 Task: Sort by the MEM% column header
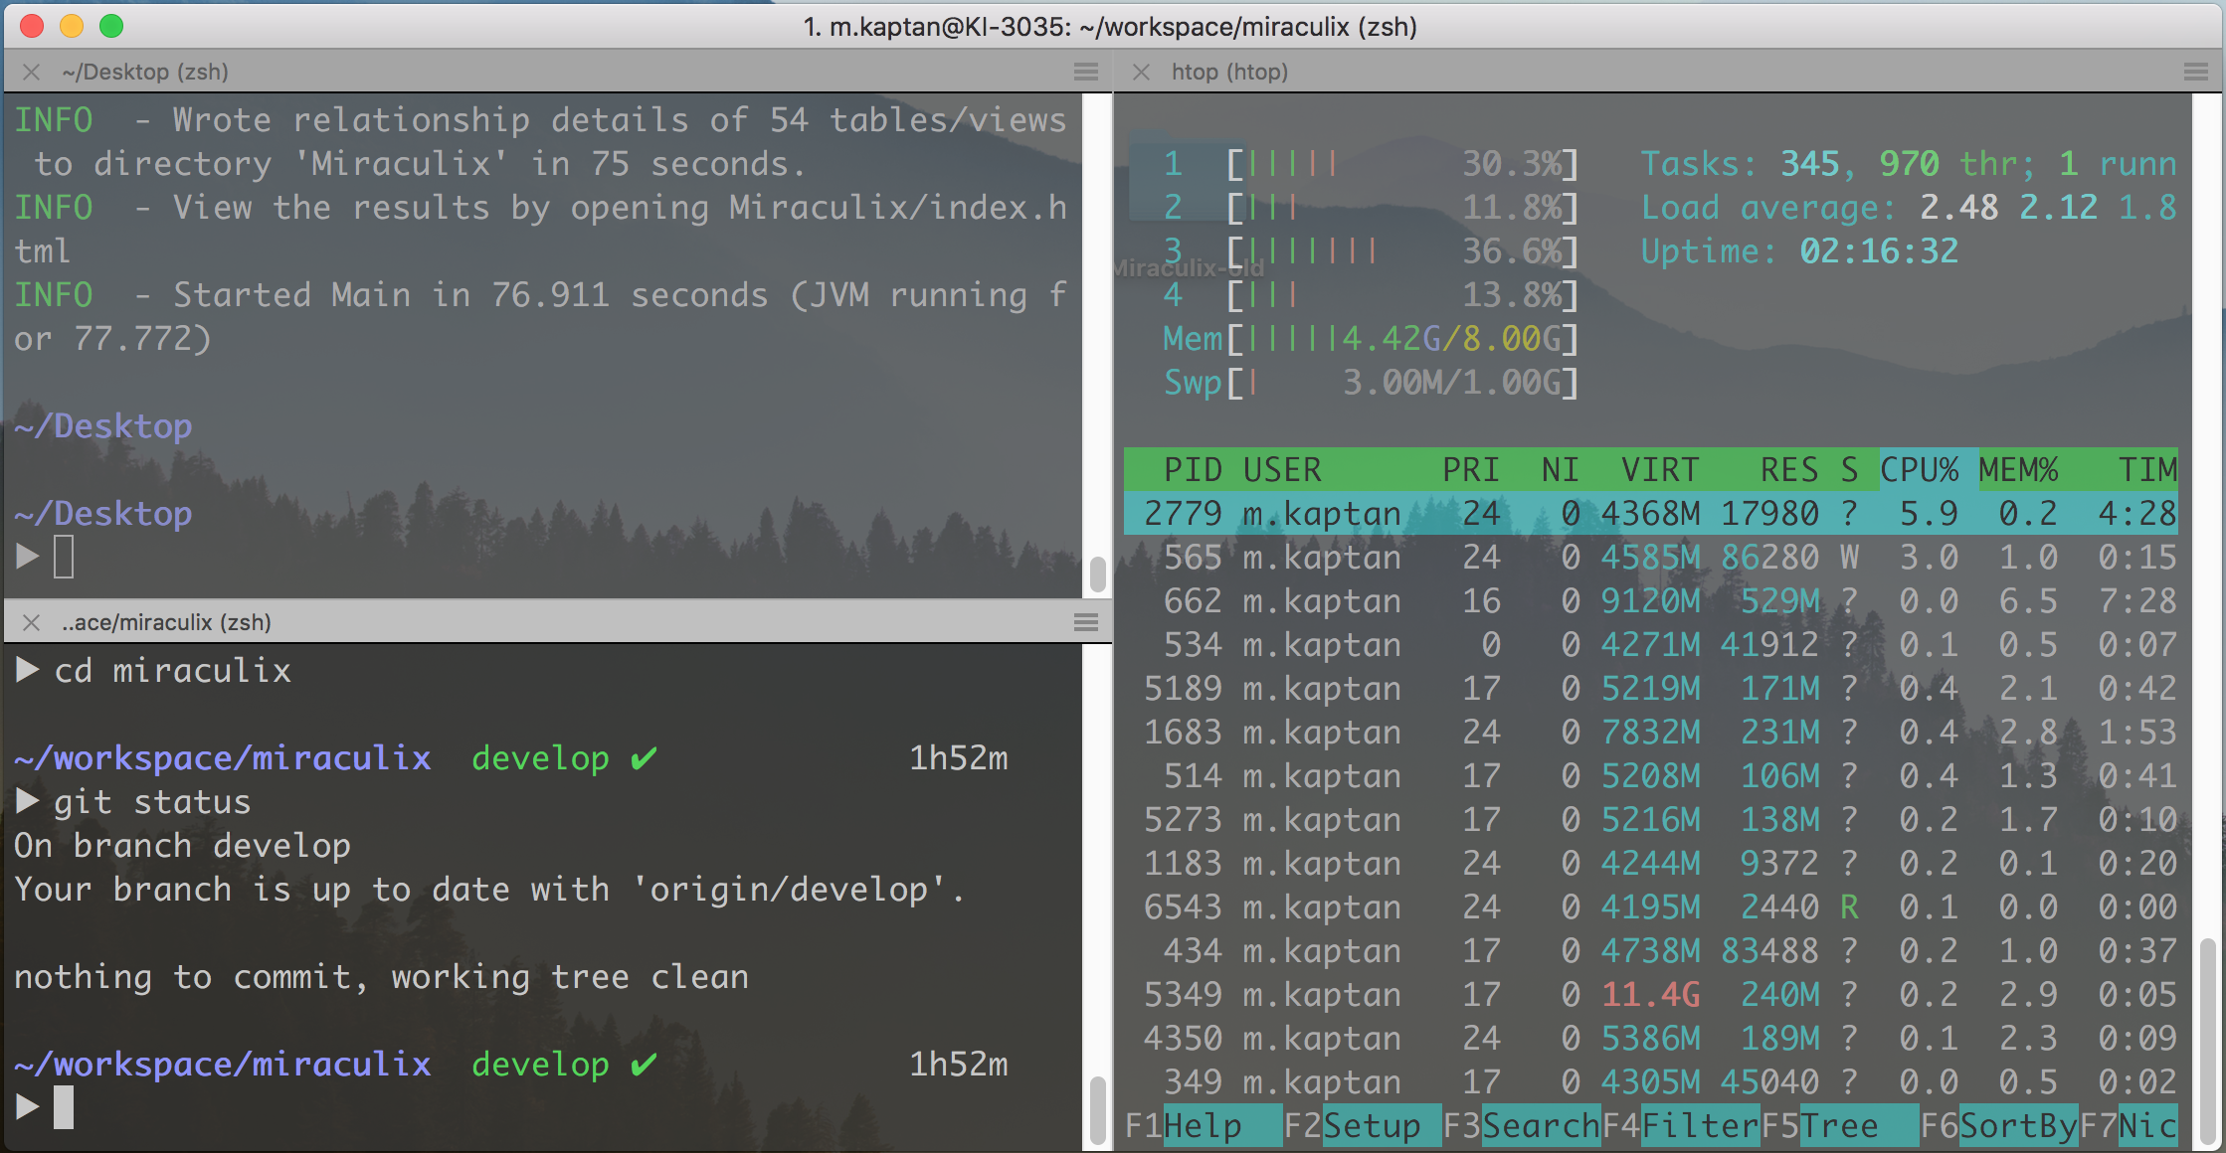pyautogui.click(x=2018, y=469)
